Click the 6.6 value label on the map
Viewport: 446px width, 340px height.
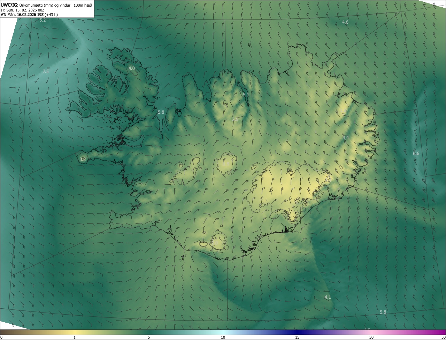(416, 153)
